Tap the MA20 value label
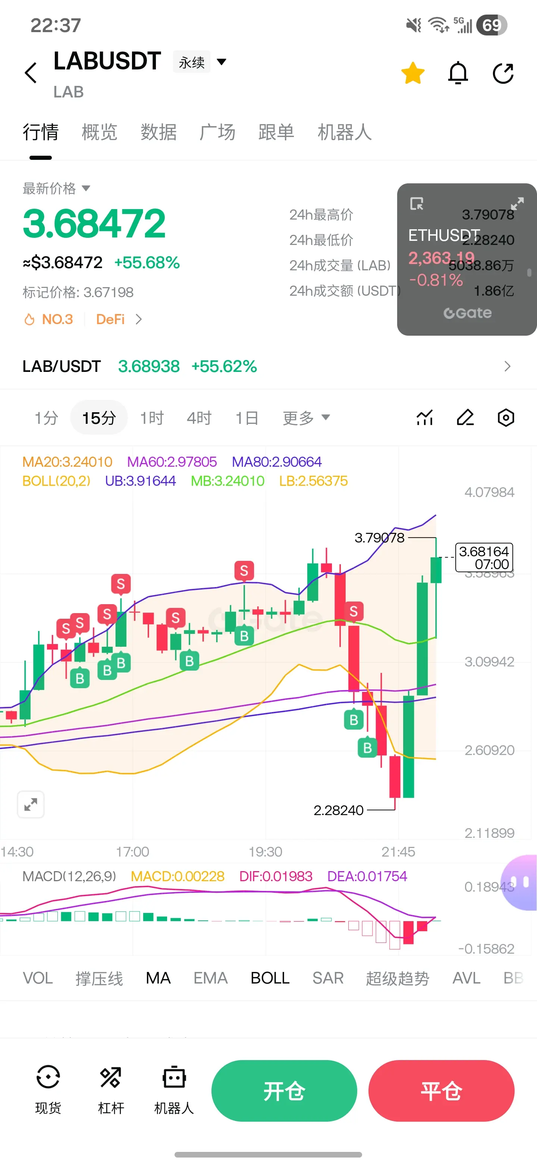 67,462
